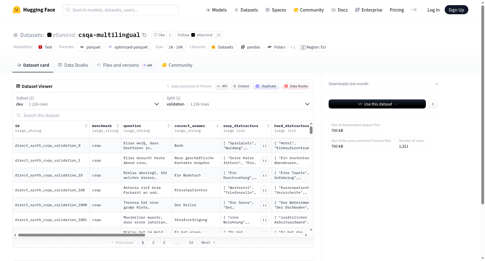This screenshot has height=261, width=485.
Task: Click the pandas library tag
Action: 251,47
